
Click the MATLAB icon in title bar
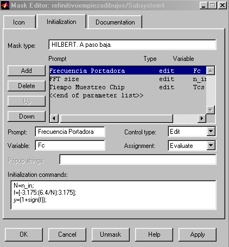click(5, 5)
